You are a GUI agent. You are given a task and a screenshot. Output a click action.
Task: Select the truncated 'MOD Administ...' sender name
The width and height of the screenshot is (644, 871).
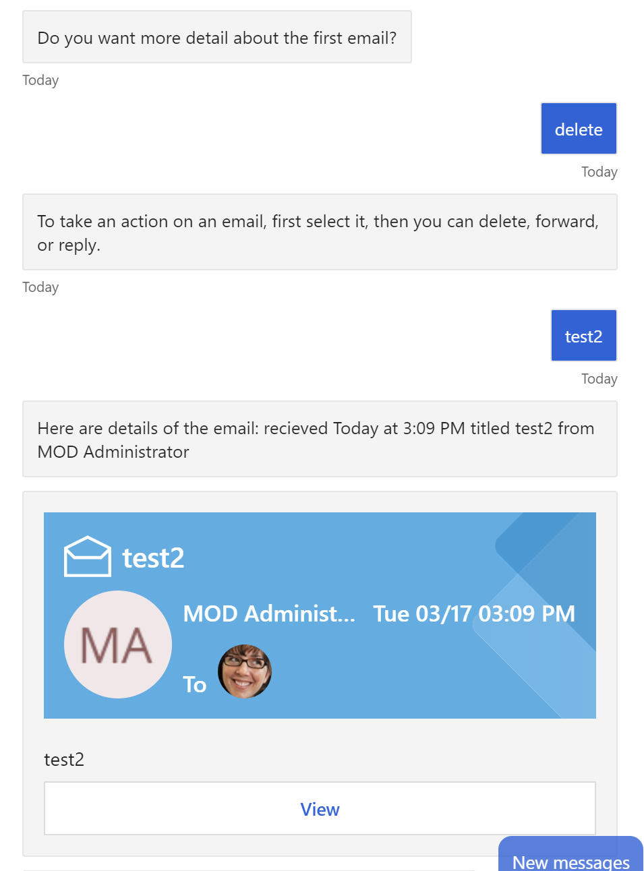pyautogui.click(x=269, y=613)
